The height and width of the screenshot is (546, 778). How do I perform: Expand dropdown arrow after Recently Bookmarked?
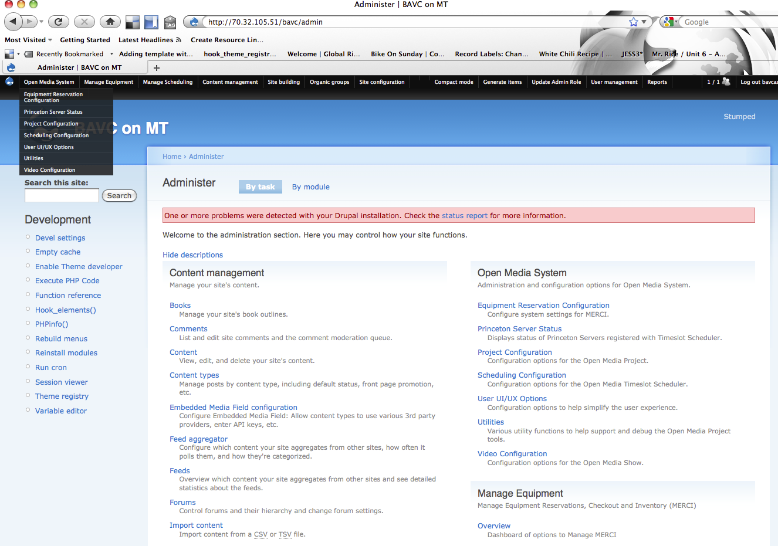pos(111,54)
